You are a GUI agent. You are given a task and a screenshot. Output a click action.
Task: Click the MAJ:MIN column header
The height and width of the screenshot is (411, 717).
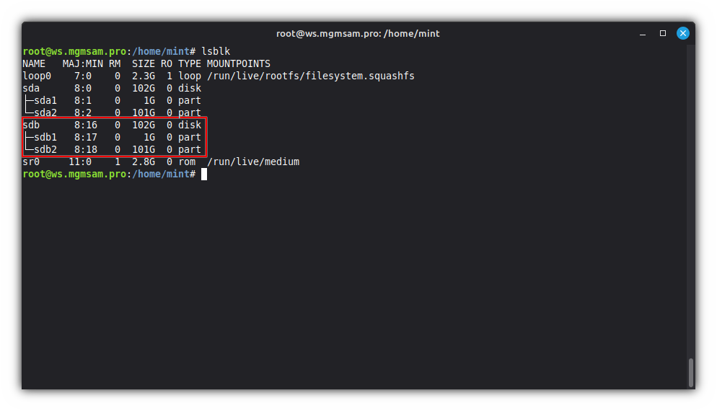[83, 63]
